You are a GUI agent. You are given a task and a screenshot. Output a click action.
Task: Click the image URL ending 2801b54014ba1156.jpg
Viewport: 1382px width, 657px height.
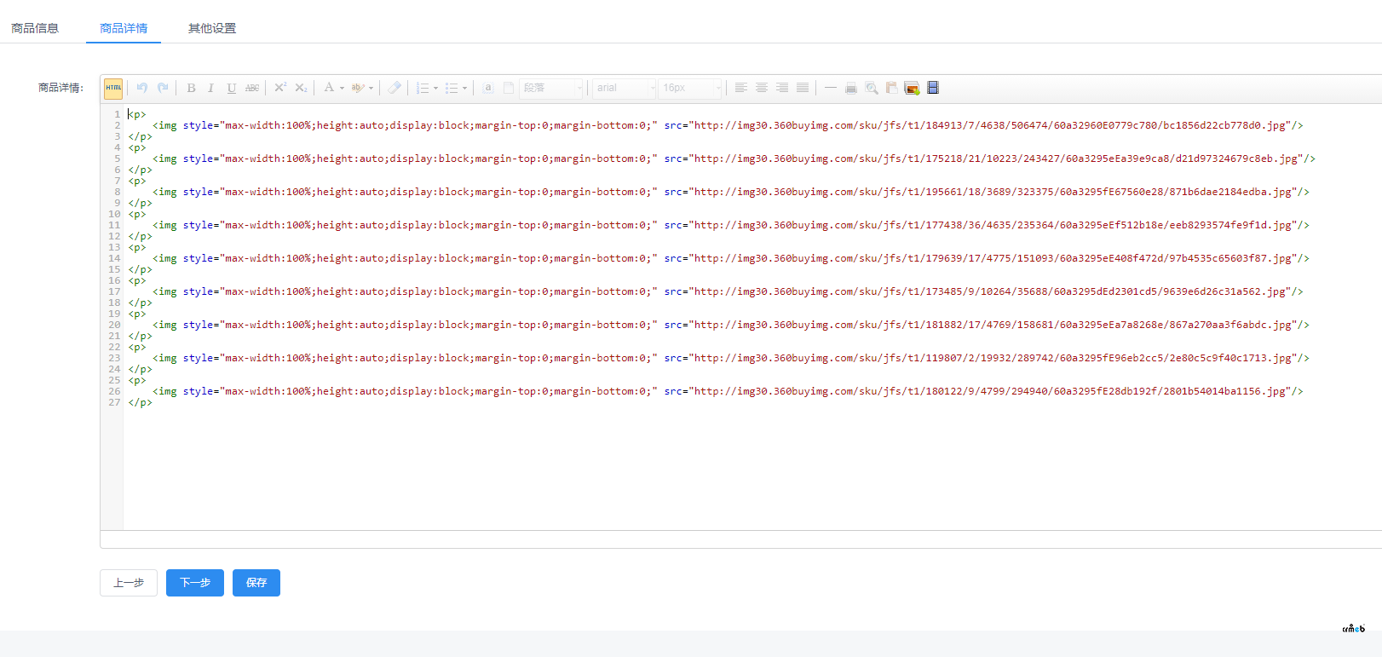pos(992,391)
